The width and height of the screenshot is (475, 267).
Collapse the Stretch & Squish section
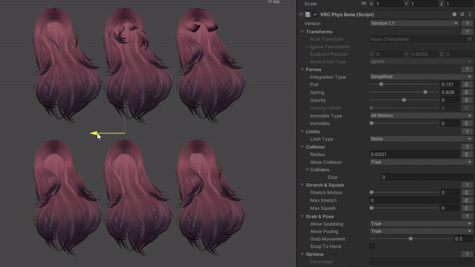302,185
